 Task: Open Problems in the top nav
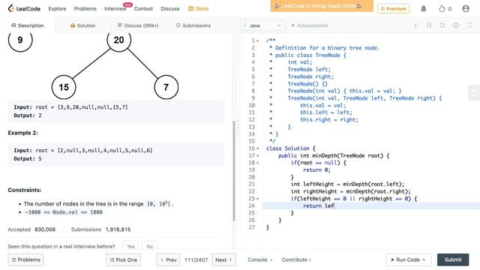tap(85, 8)
